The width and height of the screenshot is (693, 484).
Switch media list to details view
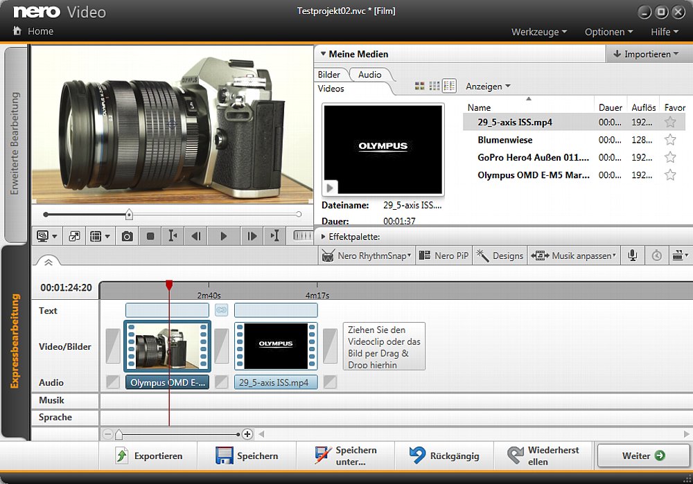coord(449,86)
